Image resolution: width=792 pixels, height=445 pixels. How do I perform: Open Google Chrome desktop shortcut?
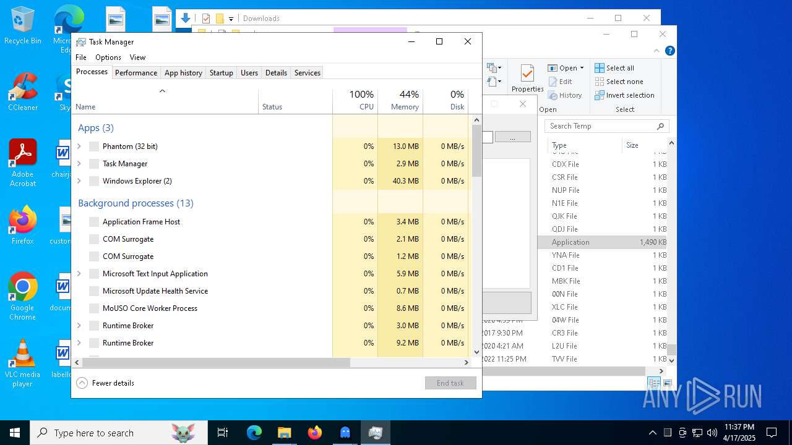click(x=23, y=297)
